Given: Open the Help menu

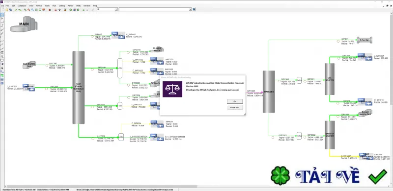Looking at the screenshot, I should 95,5.
